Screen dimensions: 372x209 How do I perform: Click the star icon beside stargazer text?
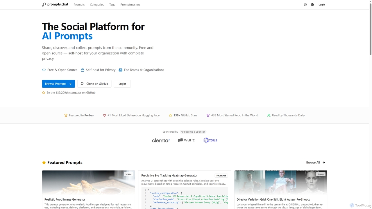(44, 93)
